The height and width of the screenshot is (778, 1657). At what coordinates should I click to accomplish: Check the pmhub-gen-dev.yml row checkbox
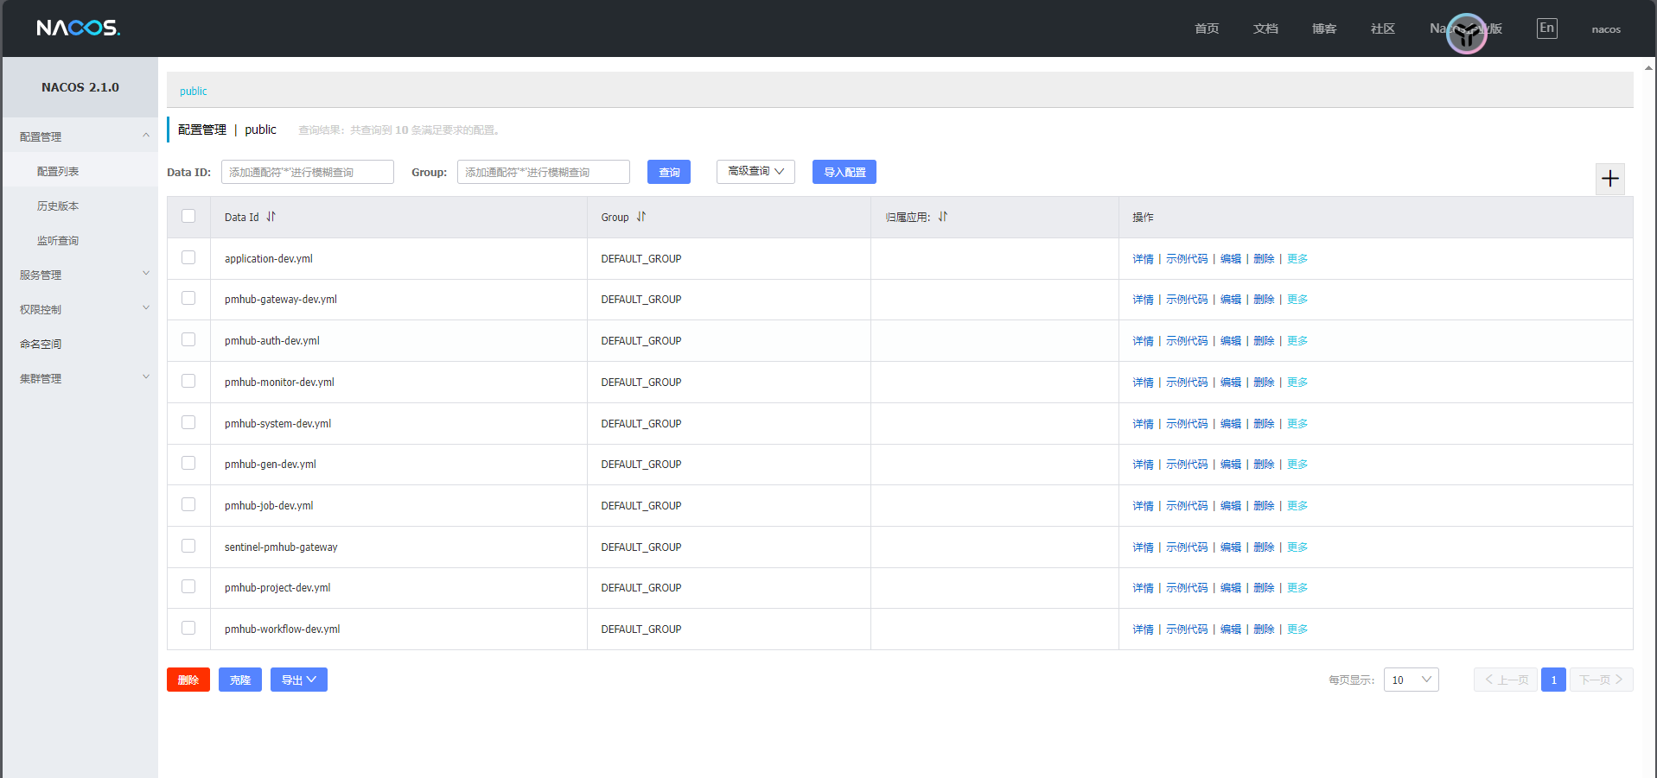(x=188, y=463)
